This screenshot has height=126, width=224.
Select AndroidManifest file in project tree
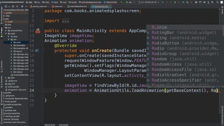20,75
